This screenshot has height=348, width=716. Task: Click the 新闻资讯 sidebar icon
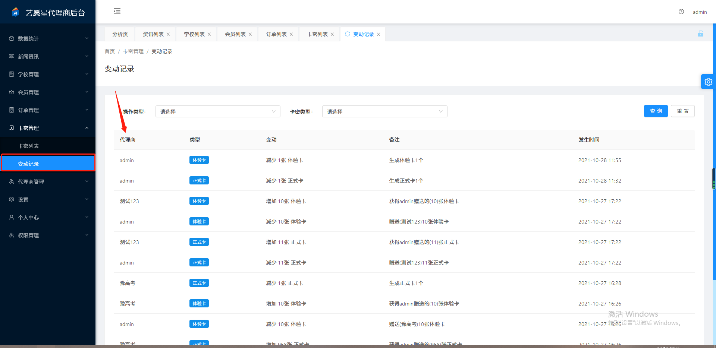(x=12, y=56)
